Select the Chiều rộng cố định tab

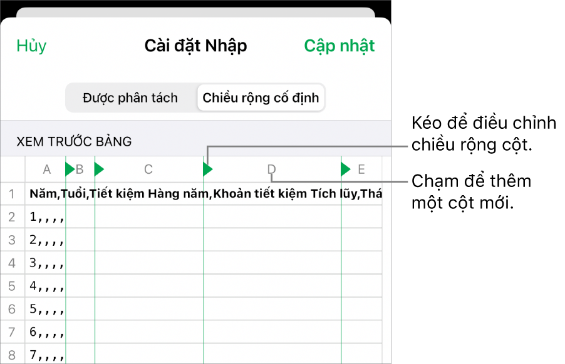pyautogui.click(x=261, y=98)
